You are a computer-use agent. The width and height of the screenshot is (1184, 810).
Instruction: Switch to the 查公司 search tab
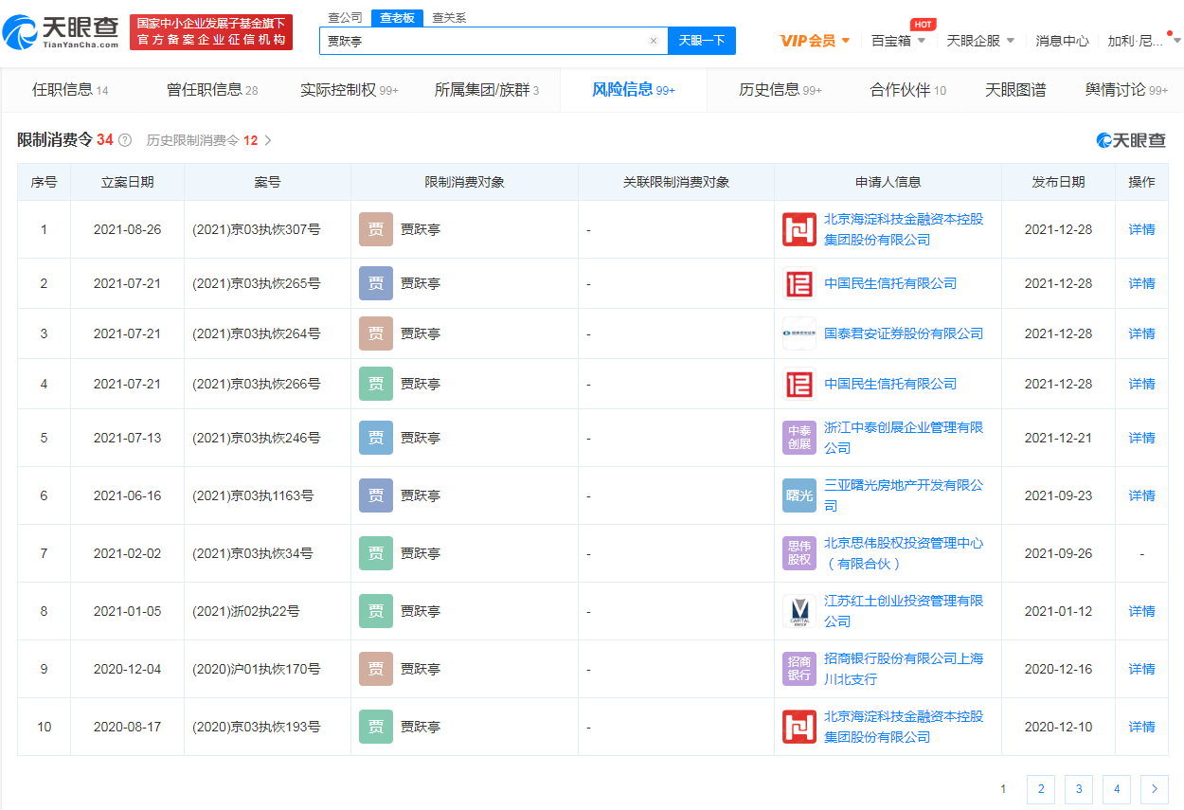[345, 18]
